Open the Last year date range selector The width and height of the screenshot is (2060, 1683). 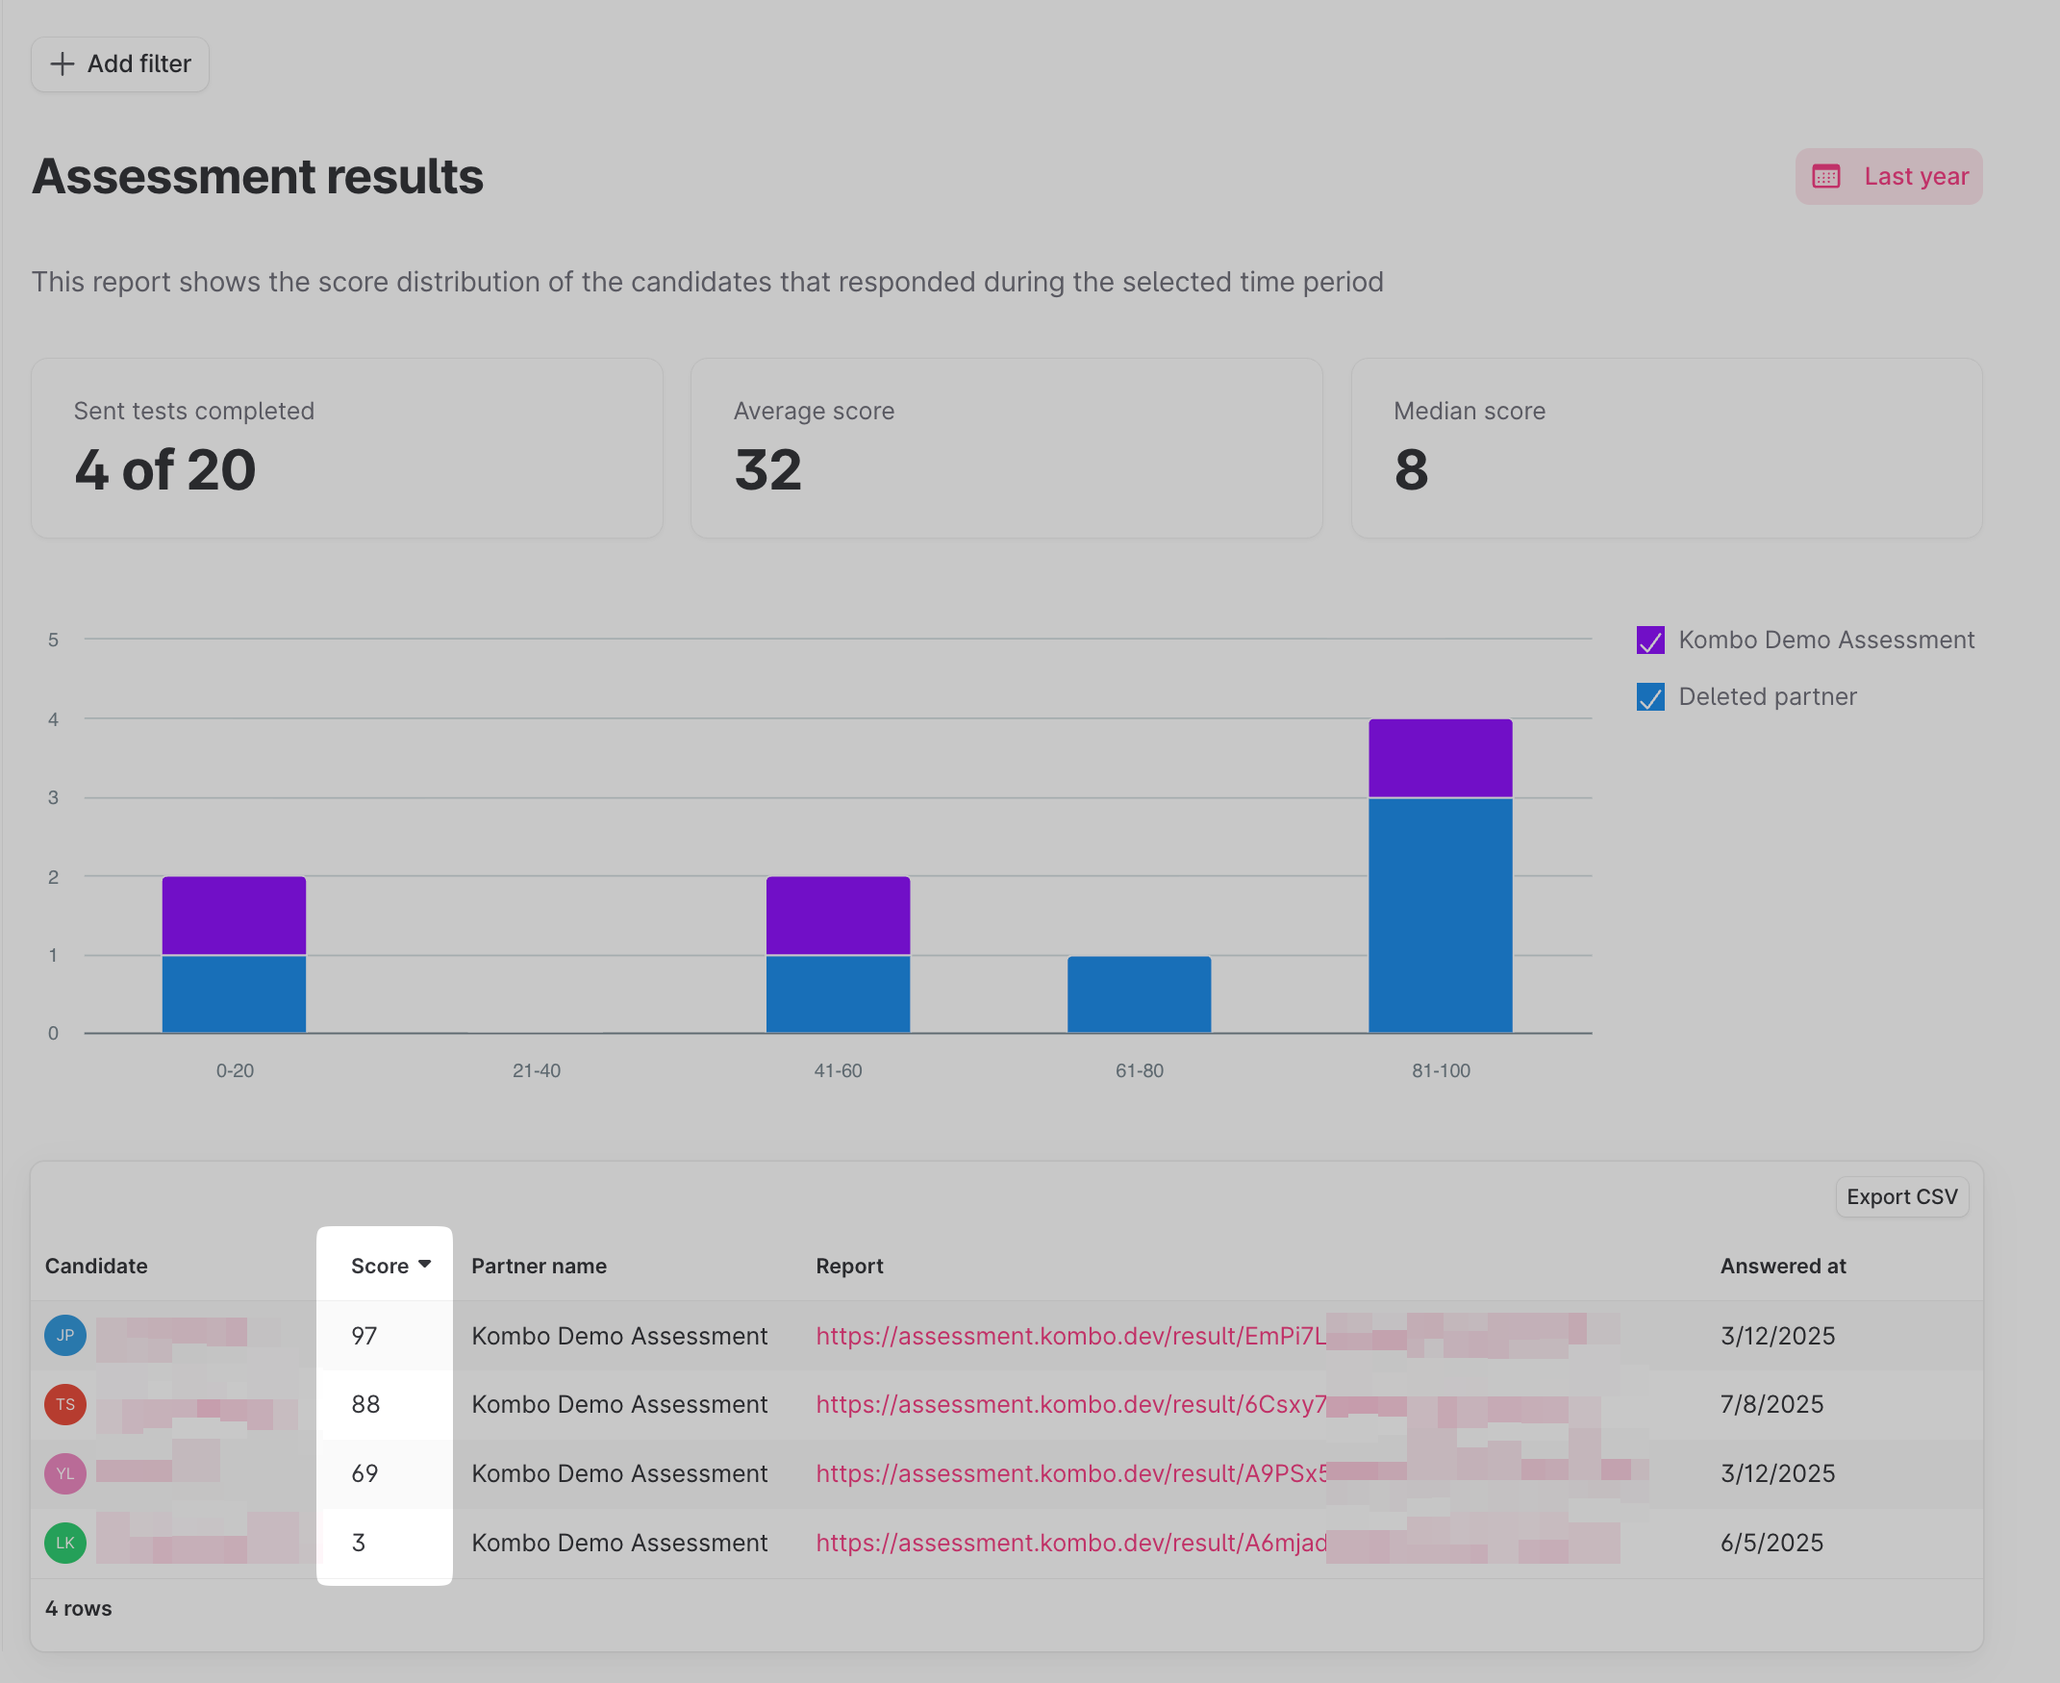pos(1889,176)
